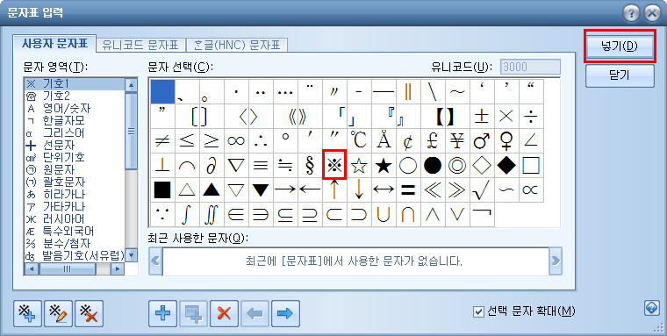Select 특수외국어 in character area list

[x=75, y=232]
